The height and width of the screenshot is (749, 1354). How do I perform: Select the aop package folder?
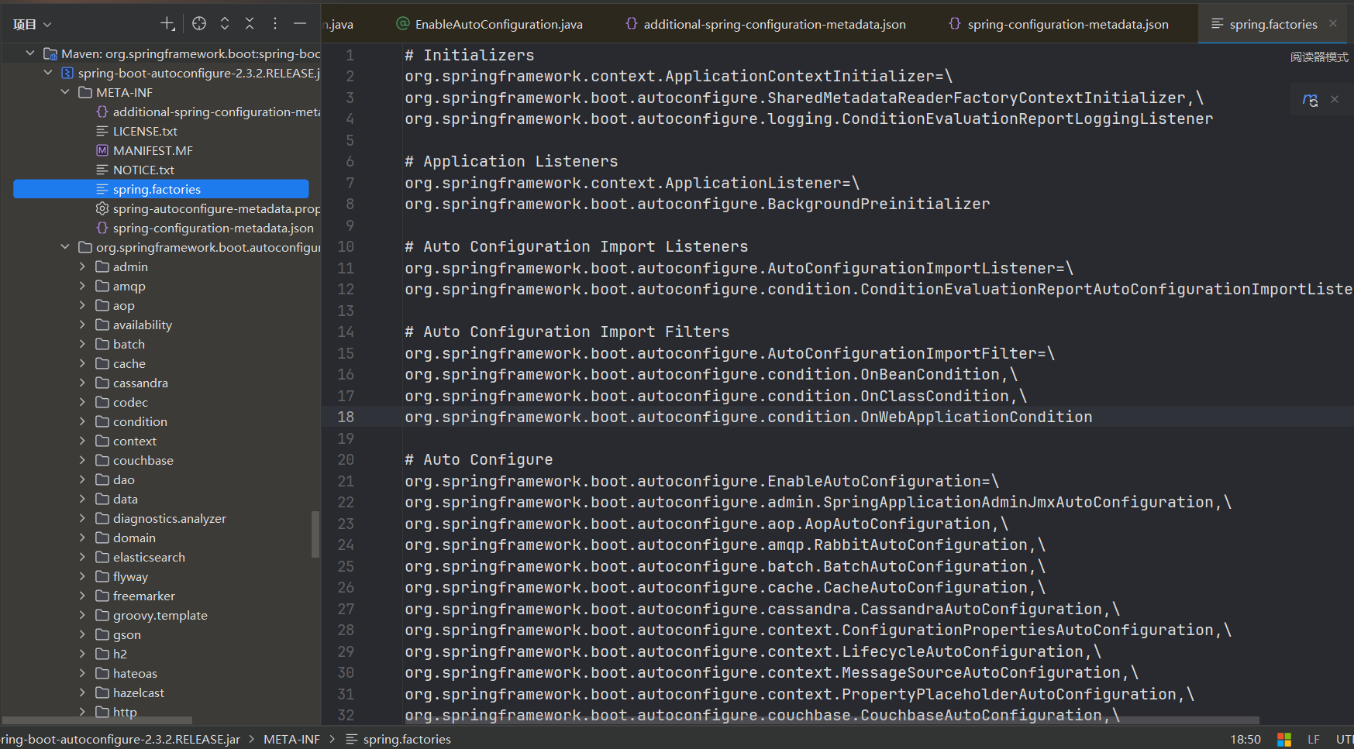pos(115,305)
